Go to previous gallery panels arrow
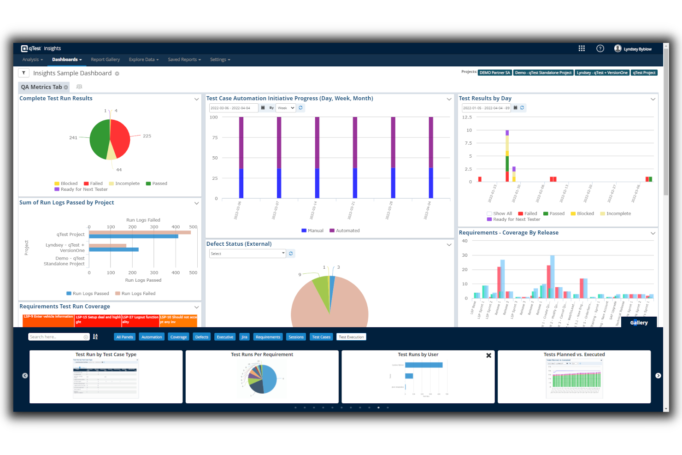Viewport: 682px width, 455px height. [x=25, y=376]
